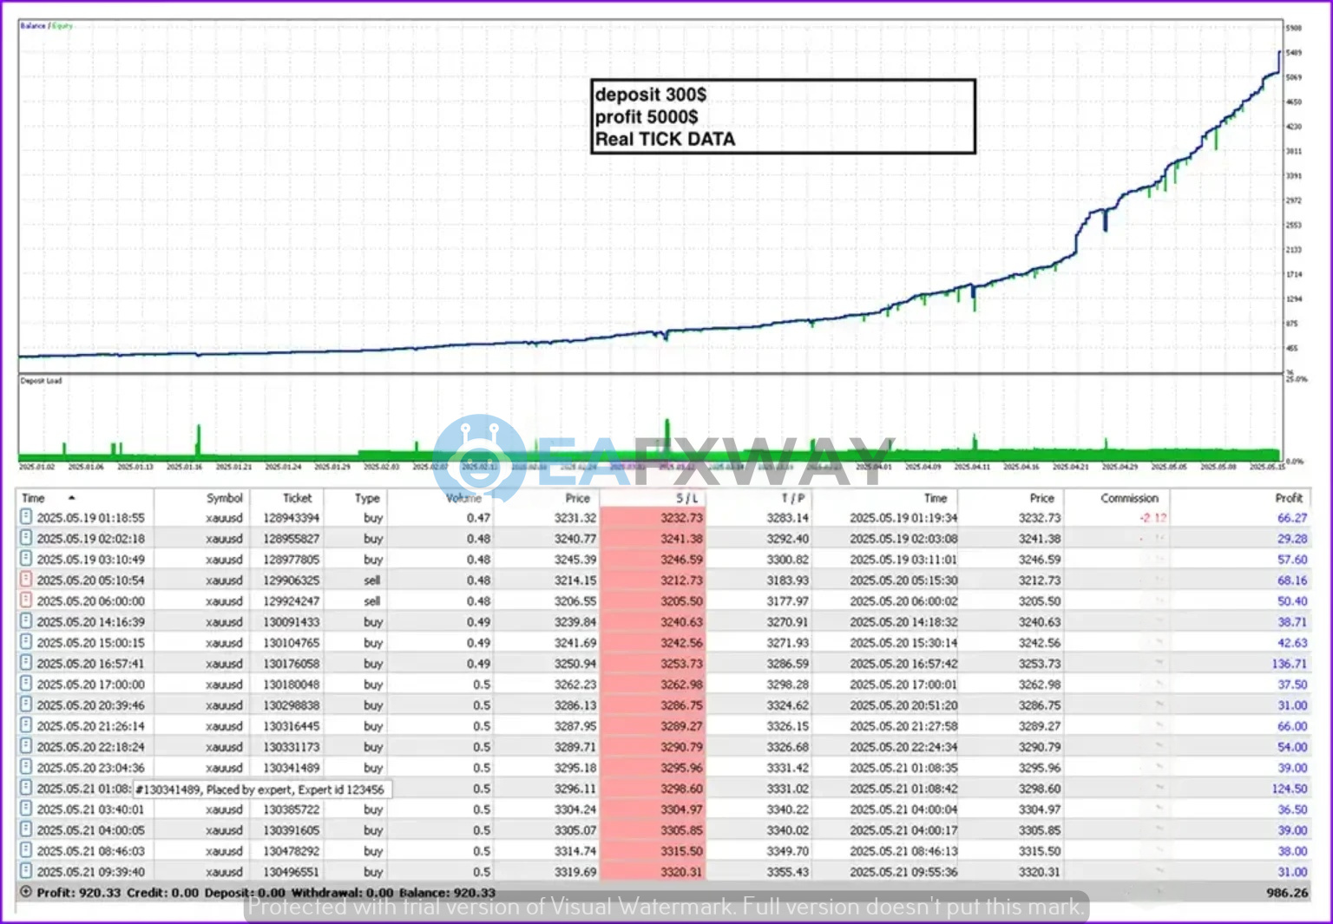Image resolution: width=1333 pixels, height=924 pixels.
Task: Click the order icon for ticket 130385722
Action: pyautogui.click(x=26, y=809)
